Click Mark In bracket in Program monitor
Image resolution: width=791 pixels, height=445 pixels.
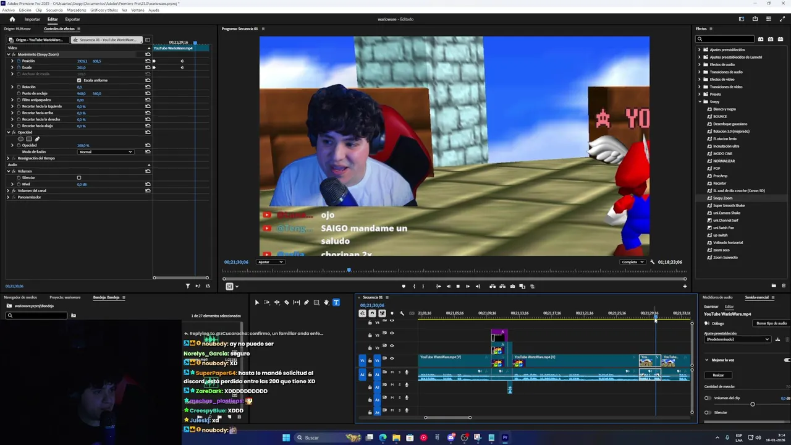tap(414, 286)
